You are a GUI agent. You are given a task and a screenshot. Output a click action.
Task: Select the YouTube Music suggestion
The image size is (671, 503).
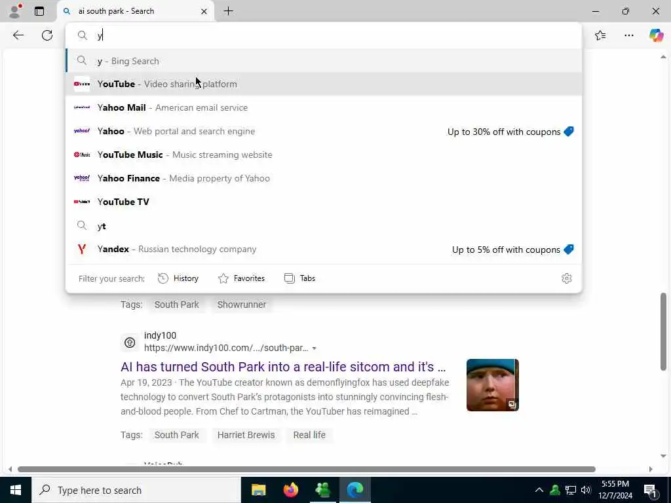pos(324,155)
